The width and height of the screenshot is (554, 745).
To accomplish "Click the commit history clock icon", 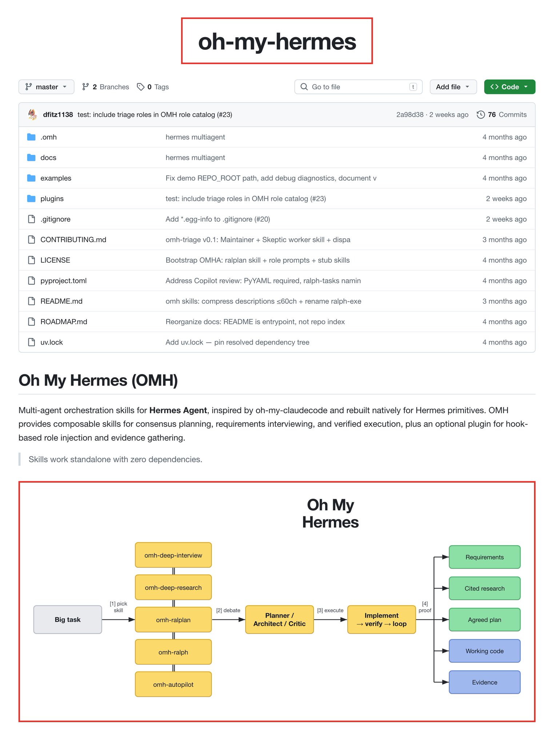I will 481,115.
